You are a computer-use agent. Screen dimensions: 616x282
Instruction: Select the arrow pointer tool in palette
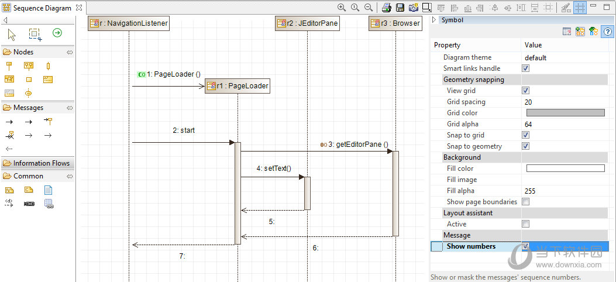(12, 35)
